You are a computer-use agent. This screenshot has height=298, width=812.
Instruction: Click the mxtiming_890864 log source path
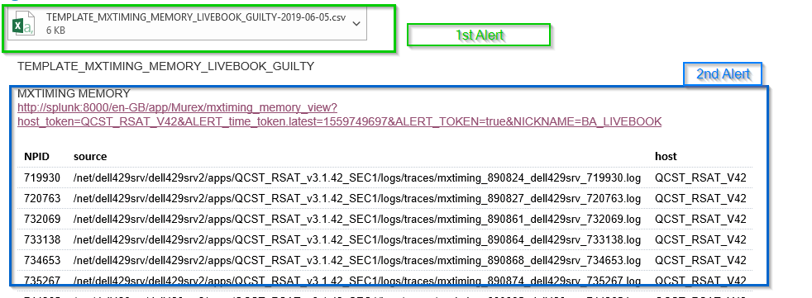pos(357,240)
